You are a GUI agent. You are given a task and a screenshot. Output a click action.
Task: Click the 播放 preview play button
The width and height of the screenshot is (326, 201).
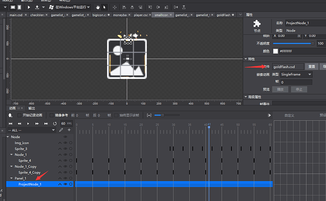(280, 89)
